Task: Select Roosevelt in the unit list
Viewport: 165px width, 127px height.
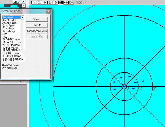Action: coord(11,17)
